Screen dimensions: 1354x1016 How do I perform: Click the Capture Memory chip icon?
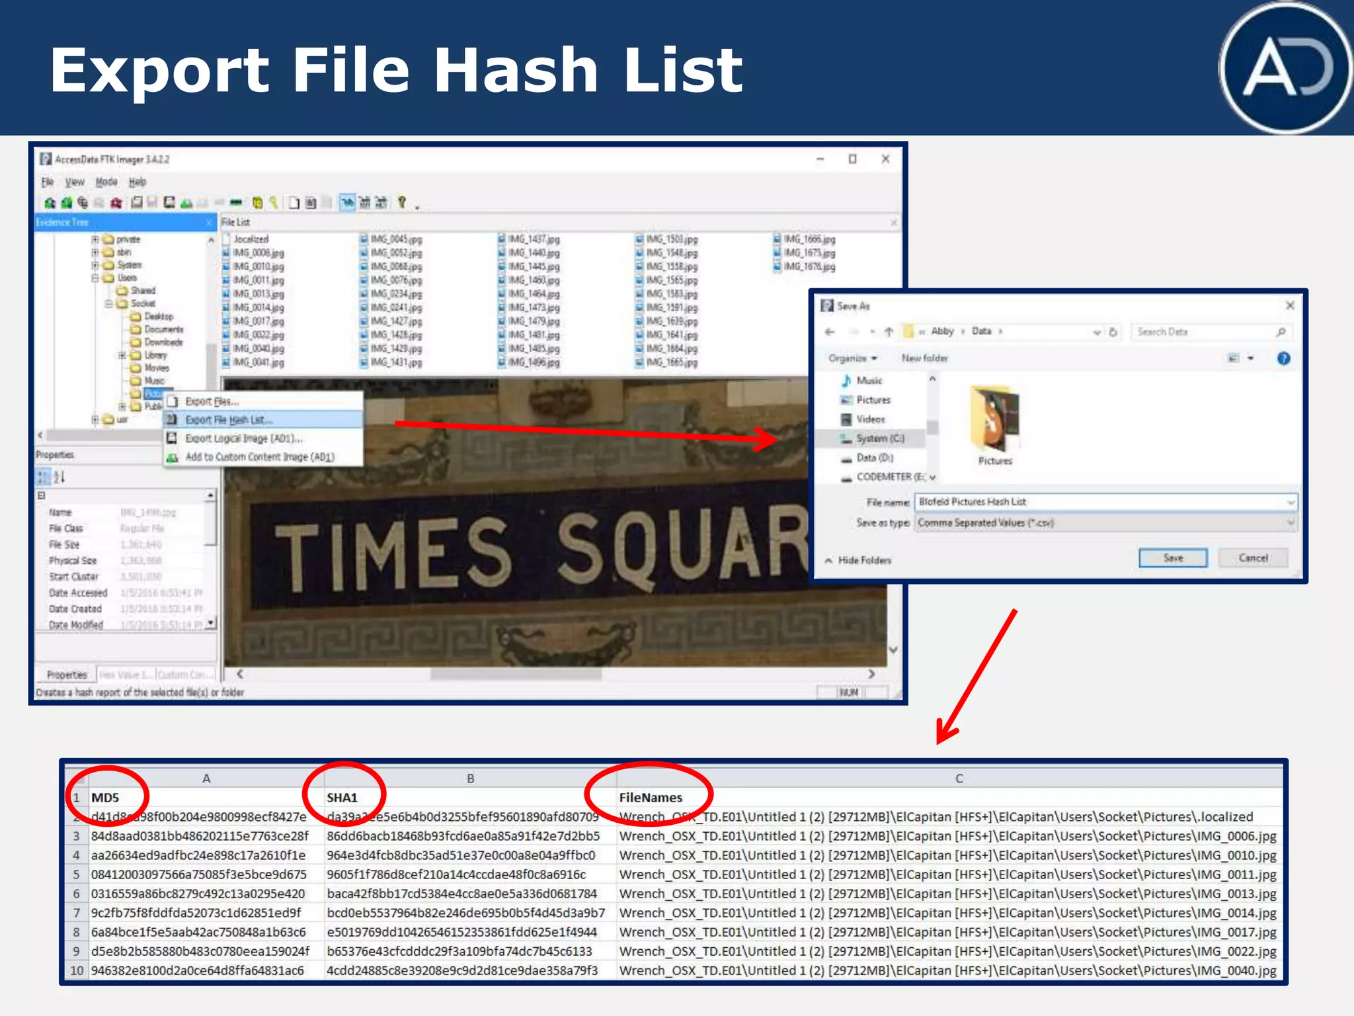tap(235, 202)
